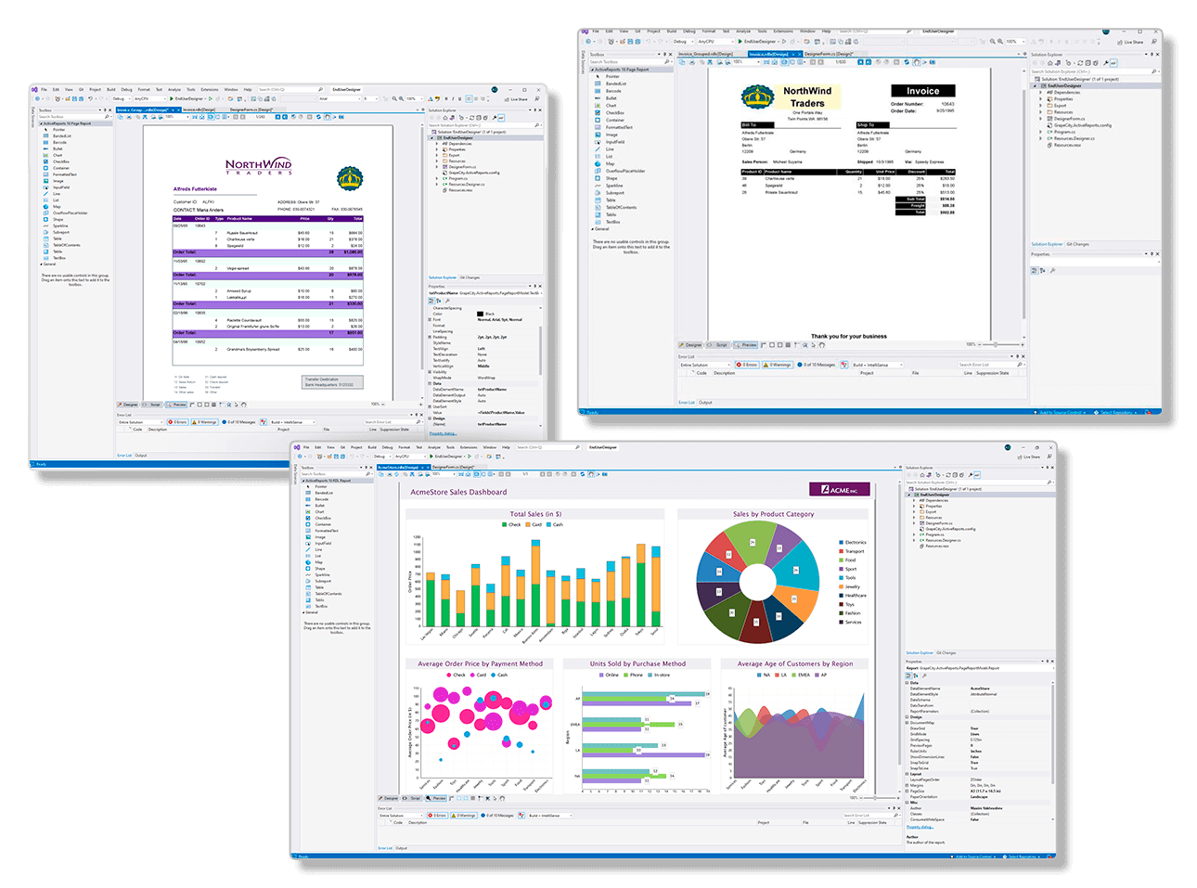Switch to Preview tab in Invoice window
Viewport: 1197px width, 888px height.
point(745,344)
